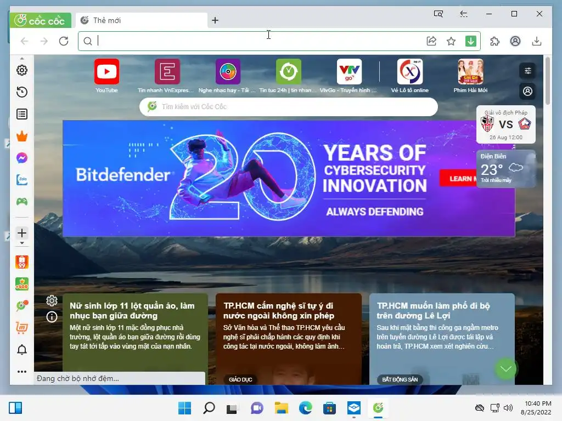Click the page vertical scrollbar
Screen dimensions: 562x421
[x=547, y=81]
